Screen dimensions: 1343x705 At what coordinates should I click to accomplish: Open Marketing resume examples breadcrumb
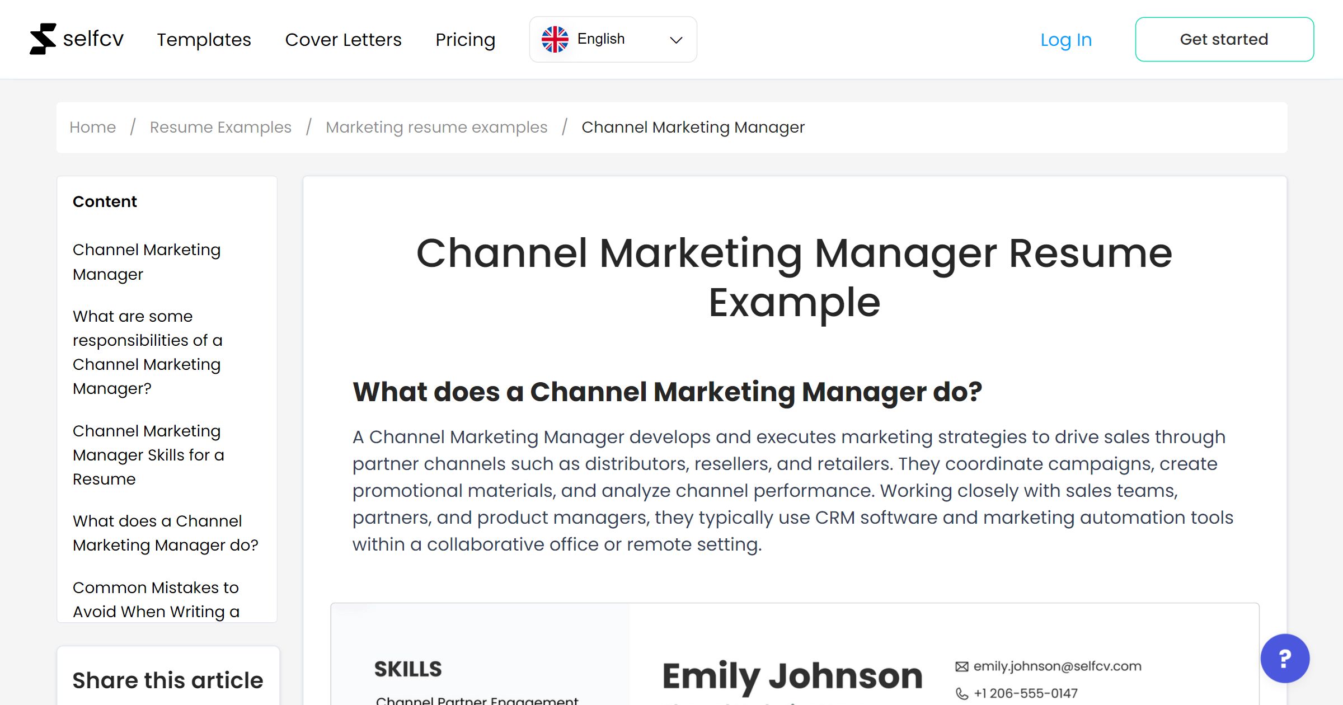pos(436,127)
